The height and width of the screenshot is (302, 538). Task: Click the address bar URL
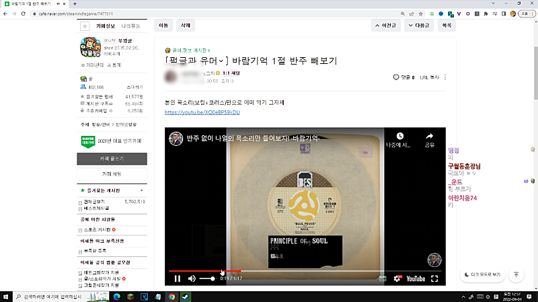(76, 13)
